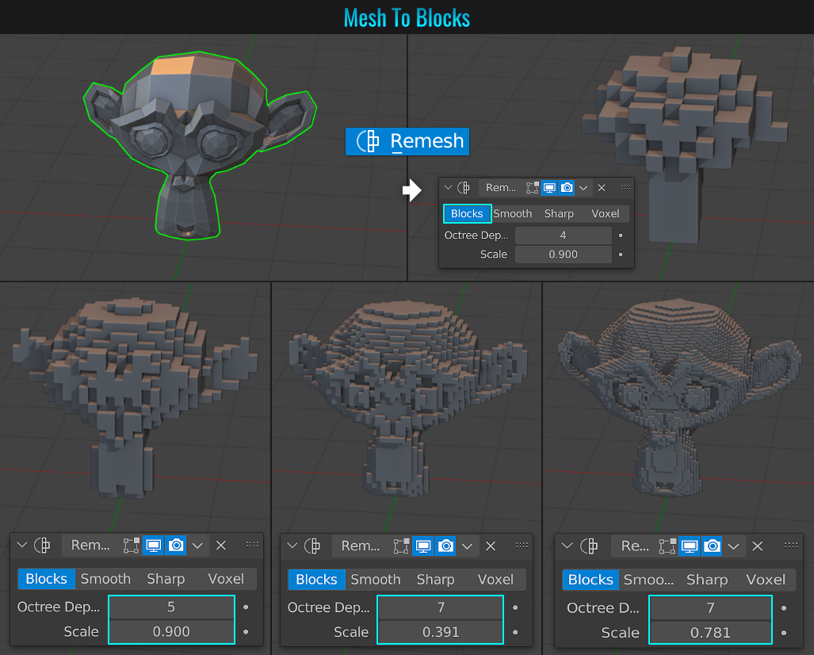Select Voxel mode in Octree Depth 4 panel
Viewport: 814px width, 655px height.
point(606,213)
